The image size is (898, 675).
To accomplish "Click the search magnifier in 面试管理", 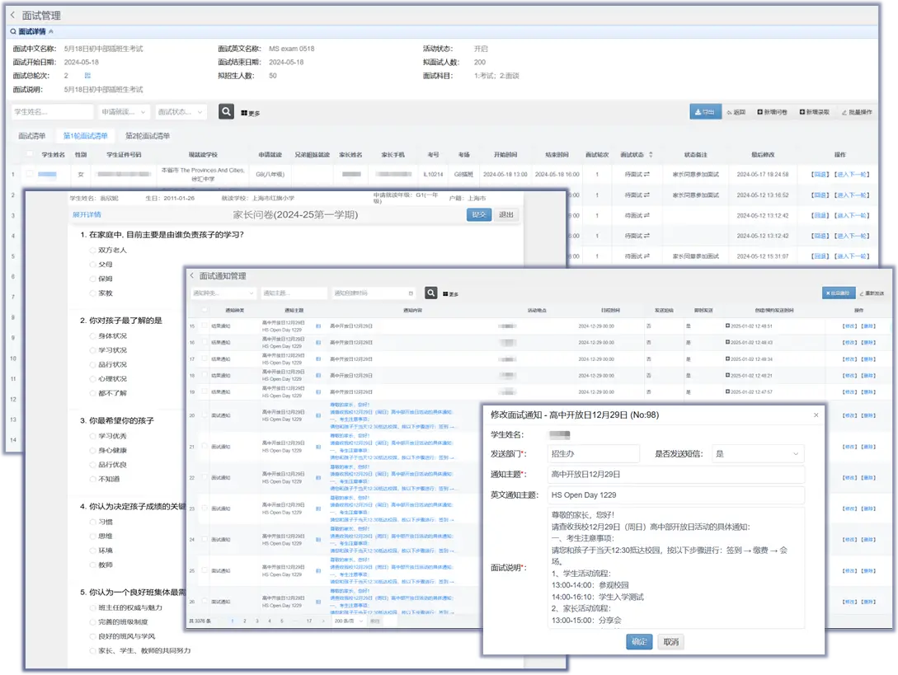I will coord(226,111).
